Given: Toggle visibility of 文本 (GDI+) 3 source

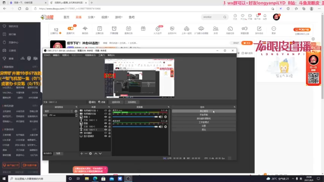Looking at the screenshot, I should click(106, 120).
